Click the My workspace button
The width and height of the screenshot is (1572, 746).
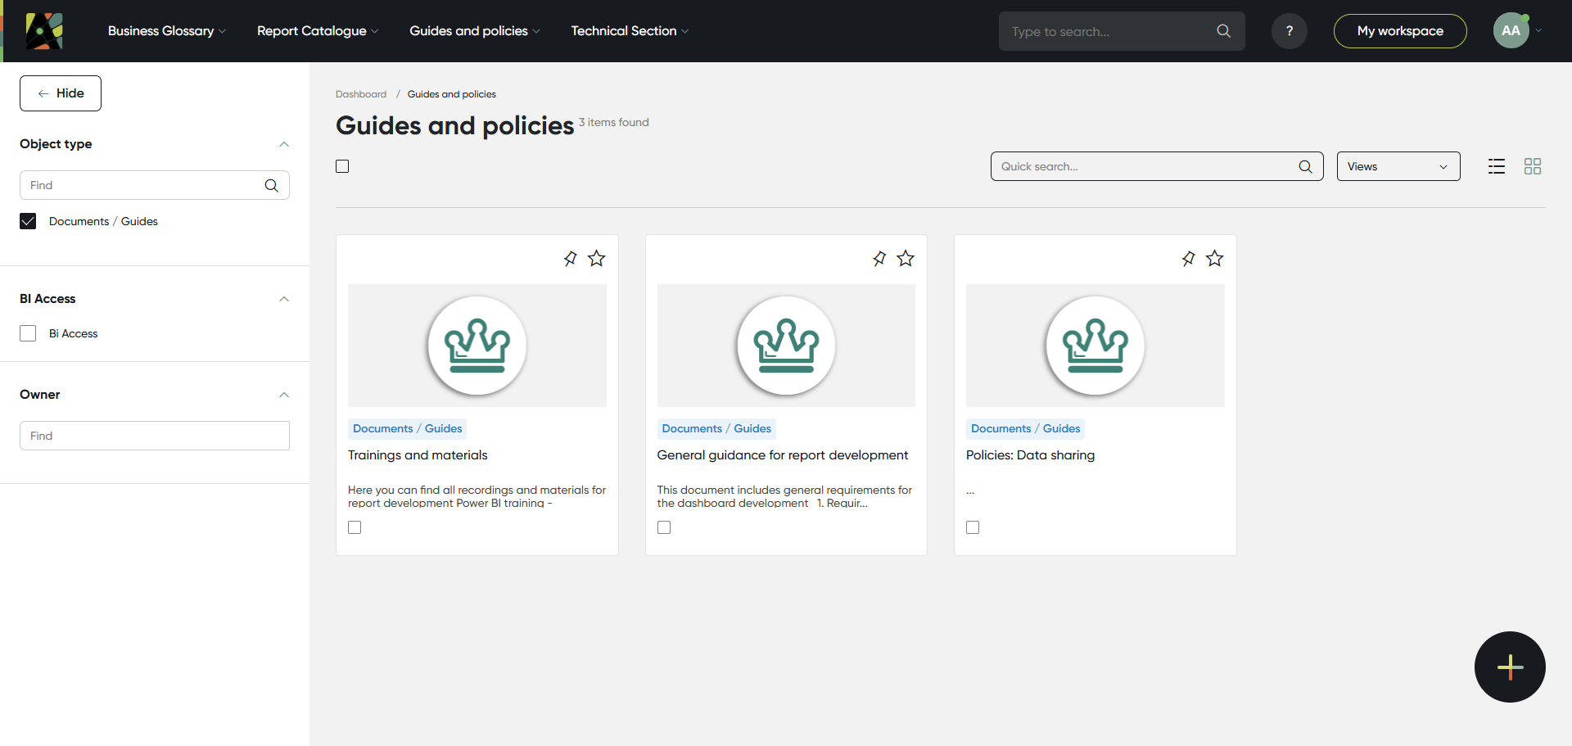(1399, 31)
